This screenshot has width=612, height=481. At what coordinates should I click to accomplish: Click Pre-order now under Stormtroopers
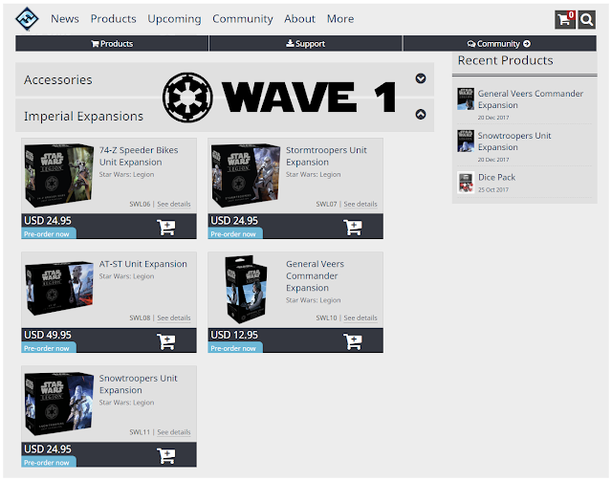(x=235, y=234)
